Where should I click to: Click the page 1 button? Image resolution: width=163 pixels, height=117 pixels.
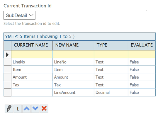coord(18,109)
